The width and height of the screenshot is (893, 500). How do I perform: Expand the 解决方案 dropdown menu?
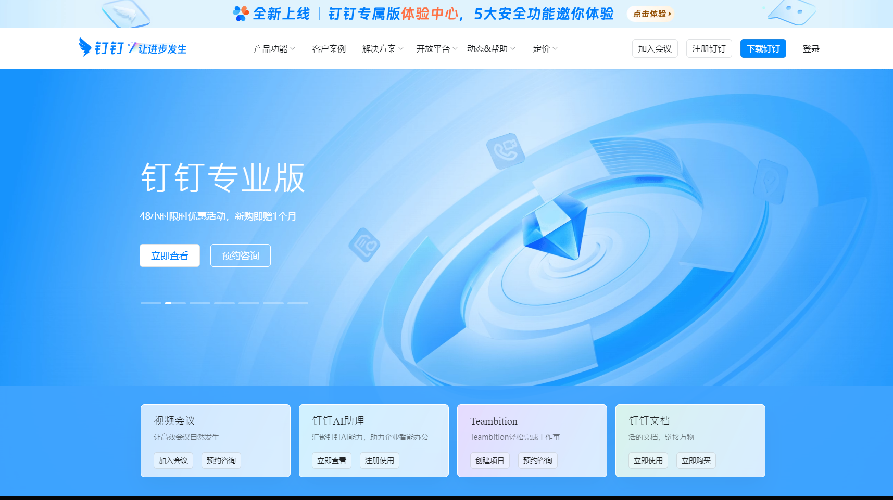[383, 48]
